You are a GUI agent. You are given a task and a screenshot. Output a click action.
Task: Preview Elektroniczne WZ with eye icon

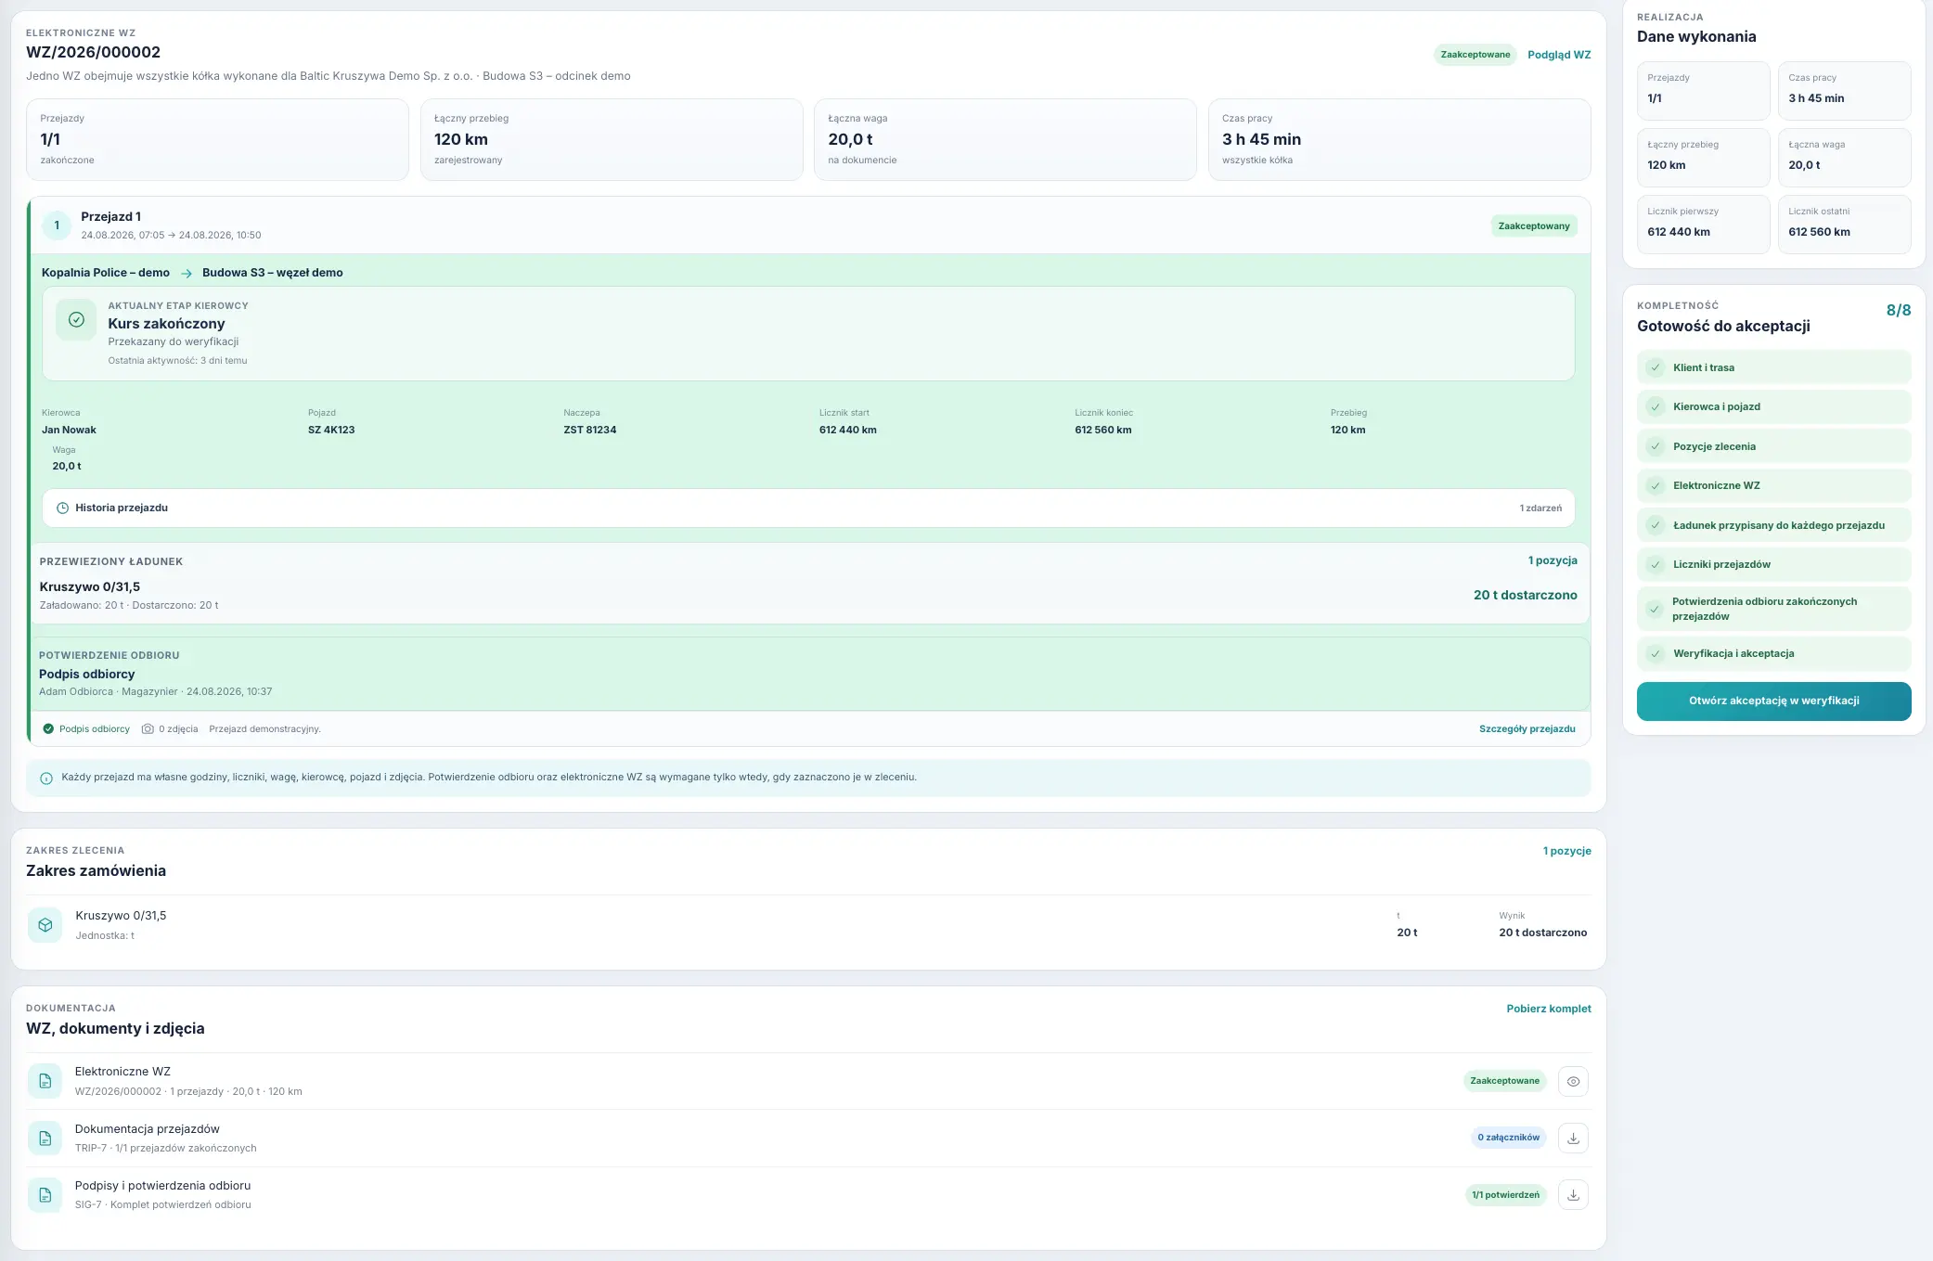point(1573,1081)
